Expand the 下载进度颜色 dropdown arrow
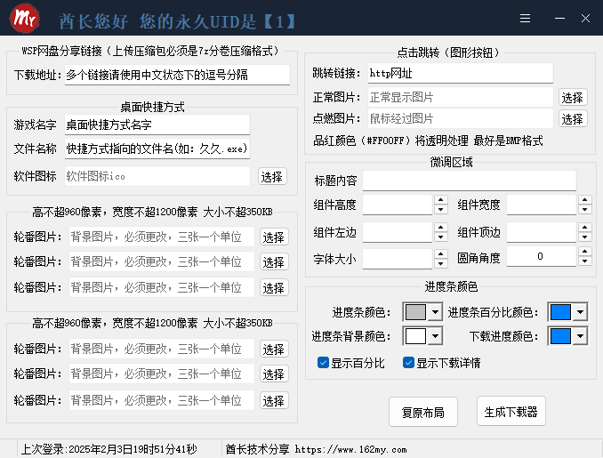This screenshot has height=458, width=603. (x=579, y=336)
